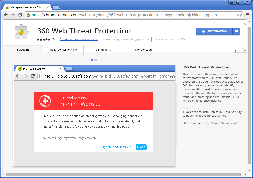
Task: Switch to the second screenshot dot
Action: [96, 60]
